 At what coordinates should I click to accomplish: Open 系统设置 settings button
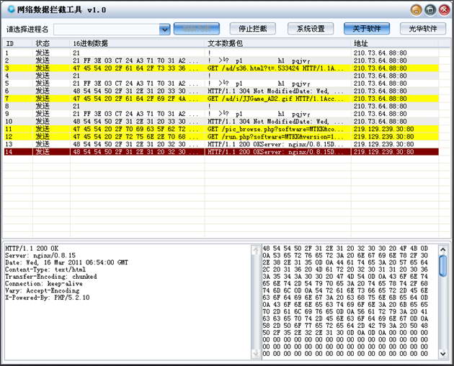pos(311,29)
